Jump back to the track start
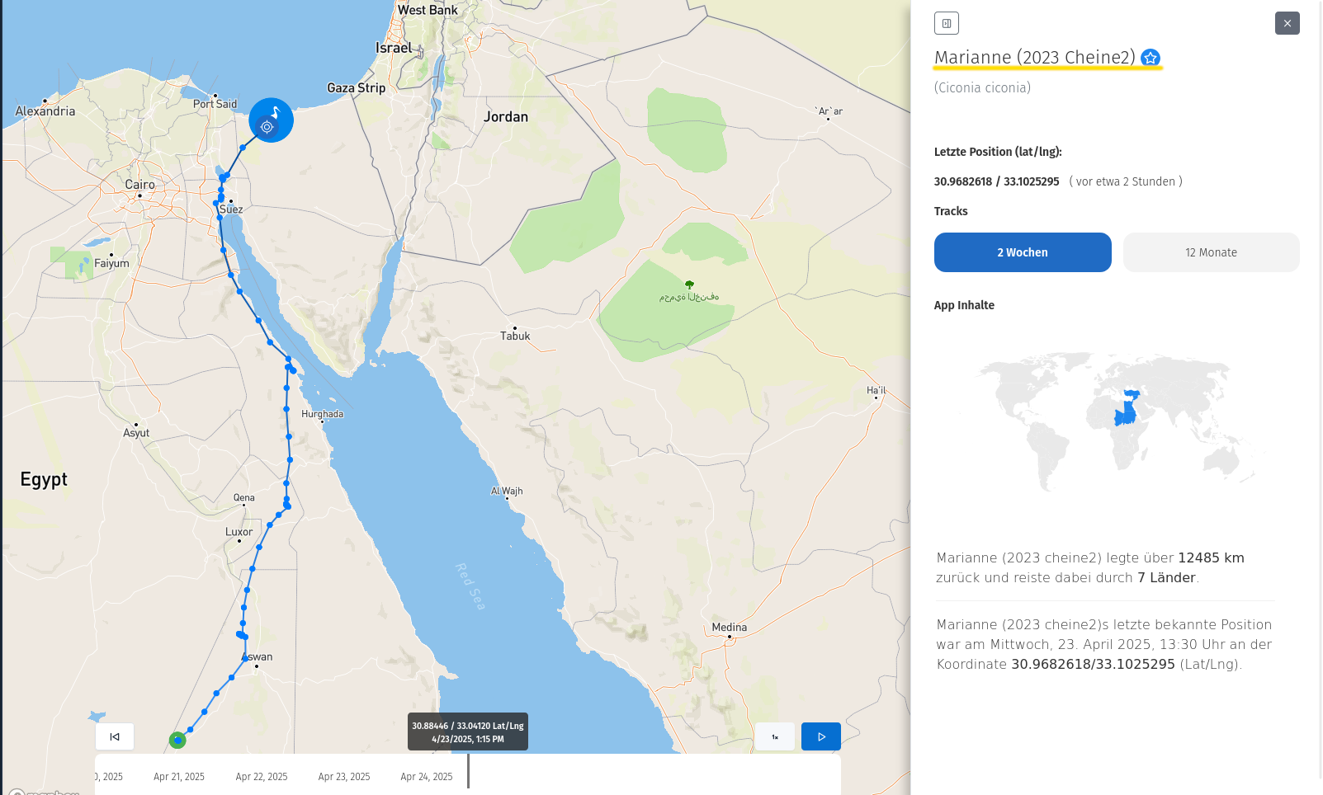 115,736
